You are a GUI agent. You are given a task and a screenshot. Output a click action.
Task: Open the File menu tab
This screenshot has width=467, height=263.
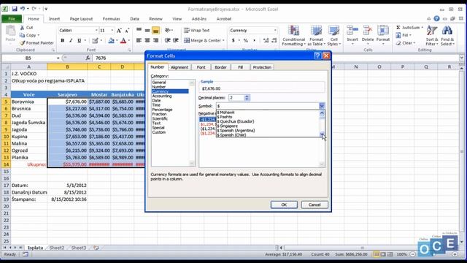click(x=12, y=19)
